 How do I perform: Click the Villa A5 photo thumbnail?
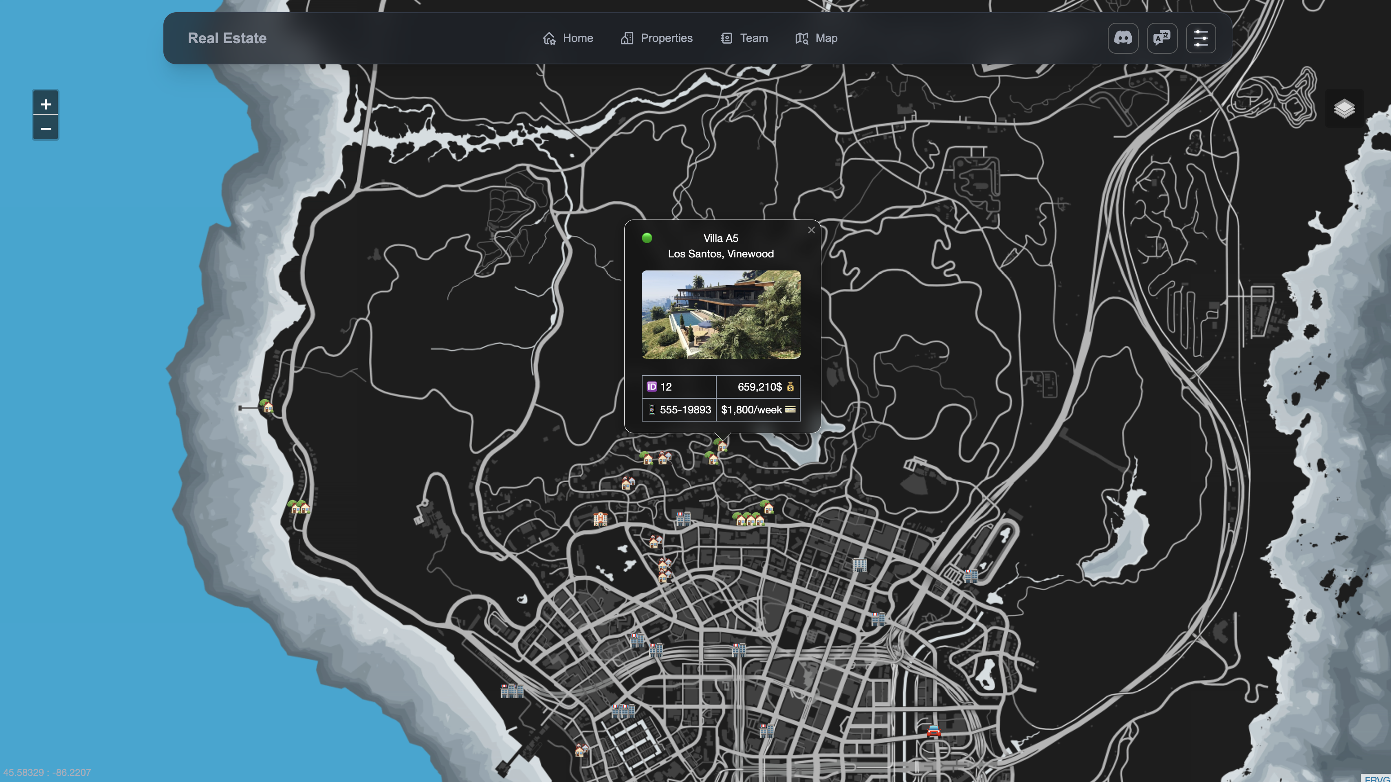[x=721, y=315]
